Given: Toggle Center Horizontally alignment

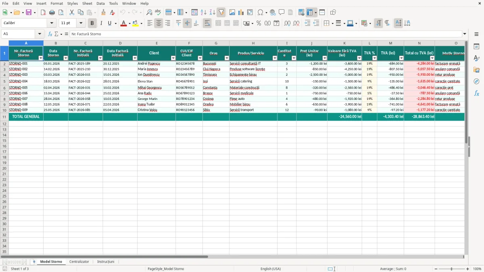Looking at the screenshot, I should (x=159, y=23).
